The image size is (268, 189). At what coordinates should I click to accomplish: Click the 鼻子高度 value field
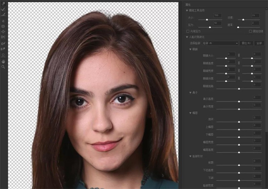tap(257, 97)
